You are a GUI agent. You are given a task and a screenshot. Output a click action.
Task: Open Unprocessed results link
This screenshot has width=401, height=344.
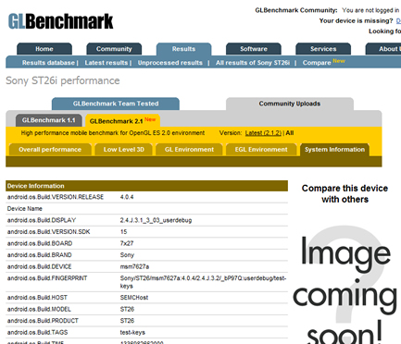pos(170,63)
